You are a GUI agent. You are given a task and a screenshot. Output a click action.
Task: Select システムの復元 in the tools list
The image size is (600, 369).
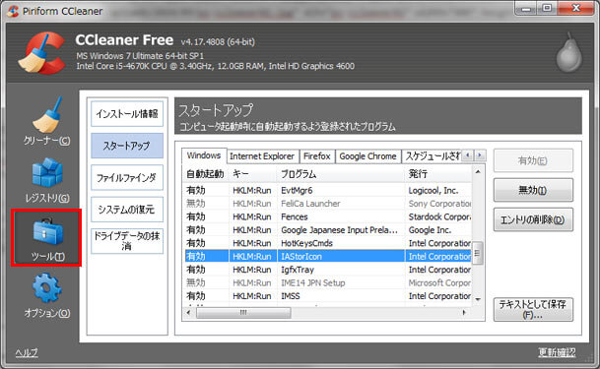click(127, 210)
